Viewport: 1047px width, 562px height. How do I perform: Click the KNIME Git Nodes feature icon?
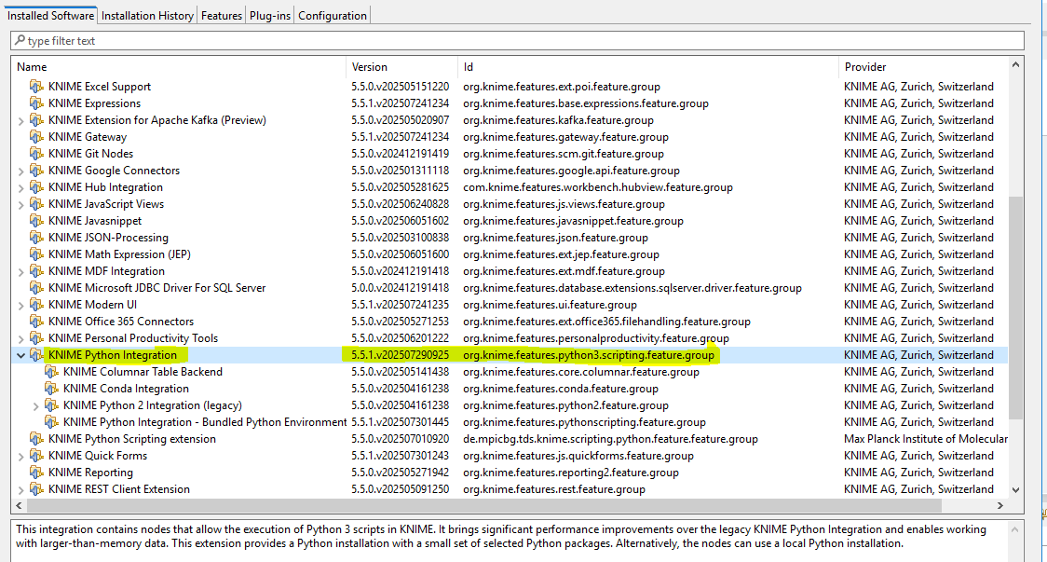click(36, 154)
